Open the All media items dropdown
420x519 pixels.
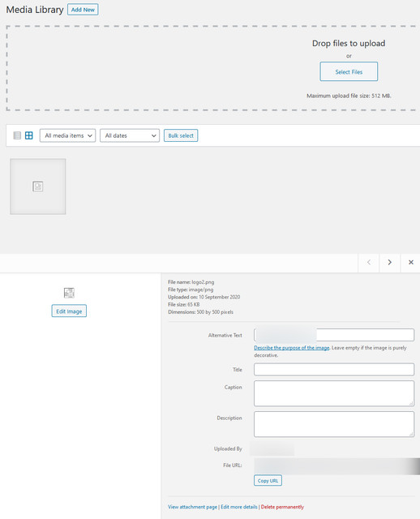pos(67,135)
